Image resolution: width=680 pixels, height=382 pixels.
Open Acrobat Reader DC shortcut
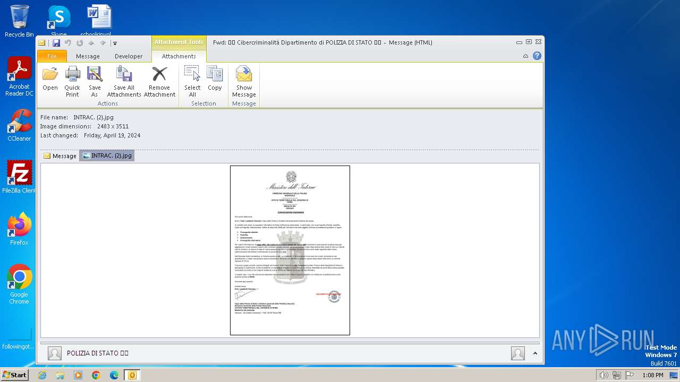(x=19, y=76)
